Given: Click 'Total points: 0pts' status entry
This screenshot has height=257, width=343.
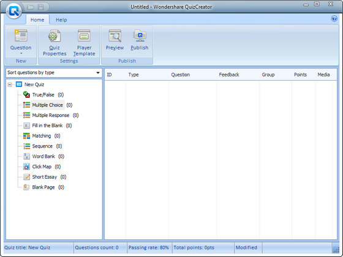Looking at the screenshot, I should 194,248.
